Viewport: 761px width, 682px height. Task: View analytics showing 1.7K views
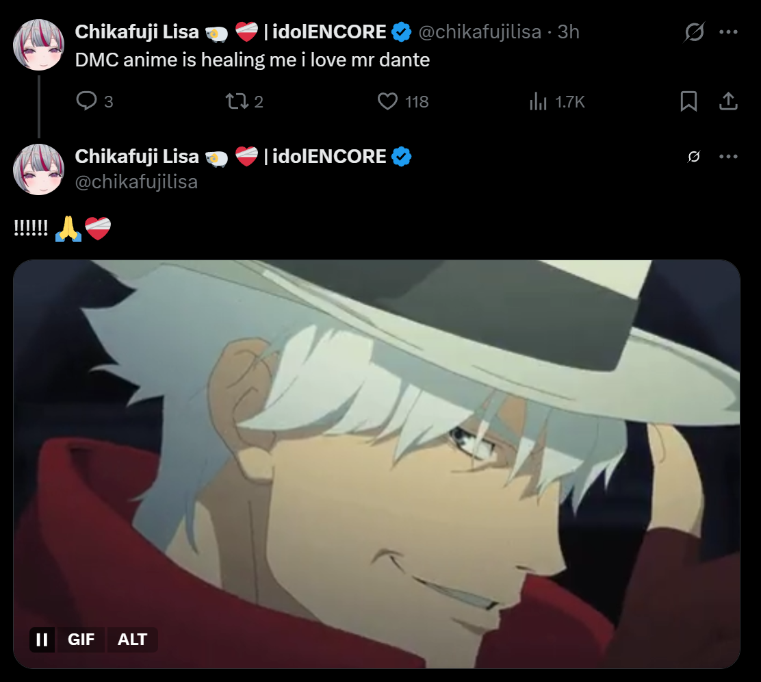pos(538,101)
